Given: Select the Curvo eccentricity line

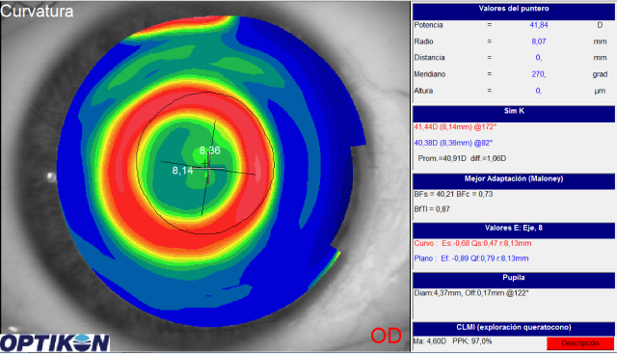Looking at the screenshot, I should click(x=472, y=243).
